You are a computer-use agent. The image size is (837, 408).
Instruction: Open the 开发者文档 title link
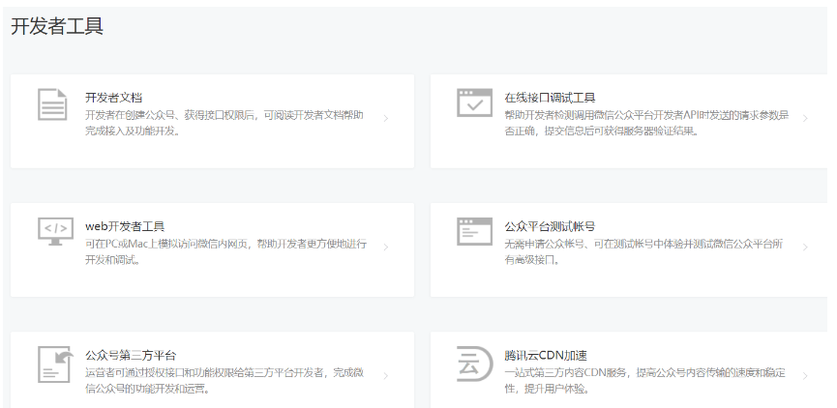click(x=114, y=98)
